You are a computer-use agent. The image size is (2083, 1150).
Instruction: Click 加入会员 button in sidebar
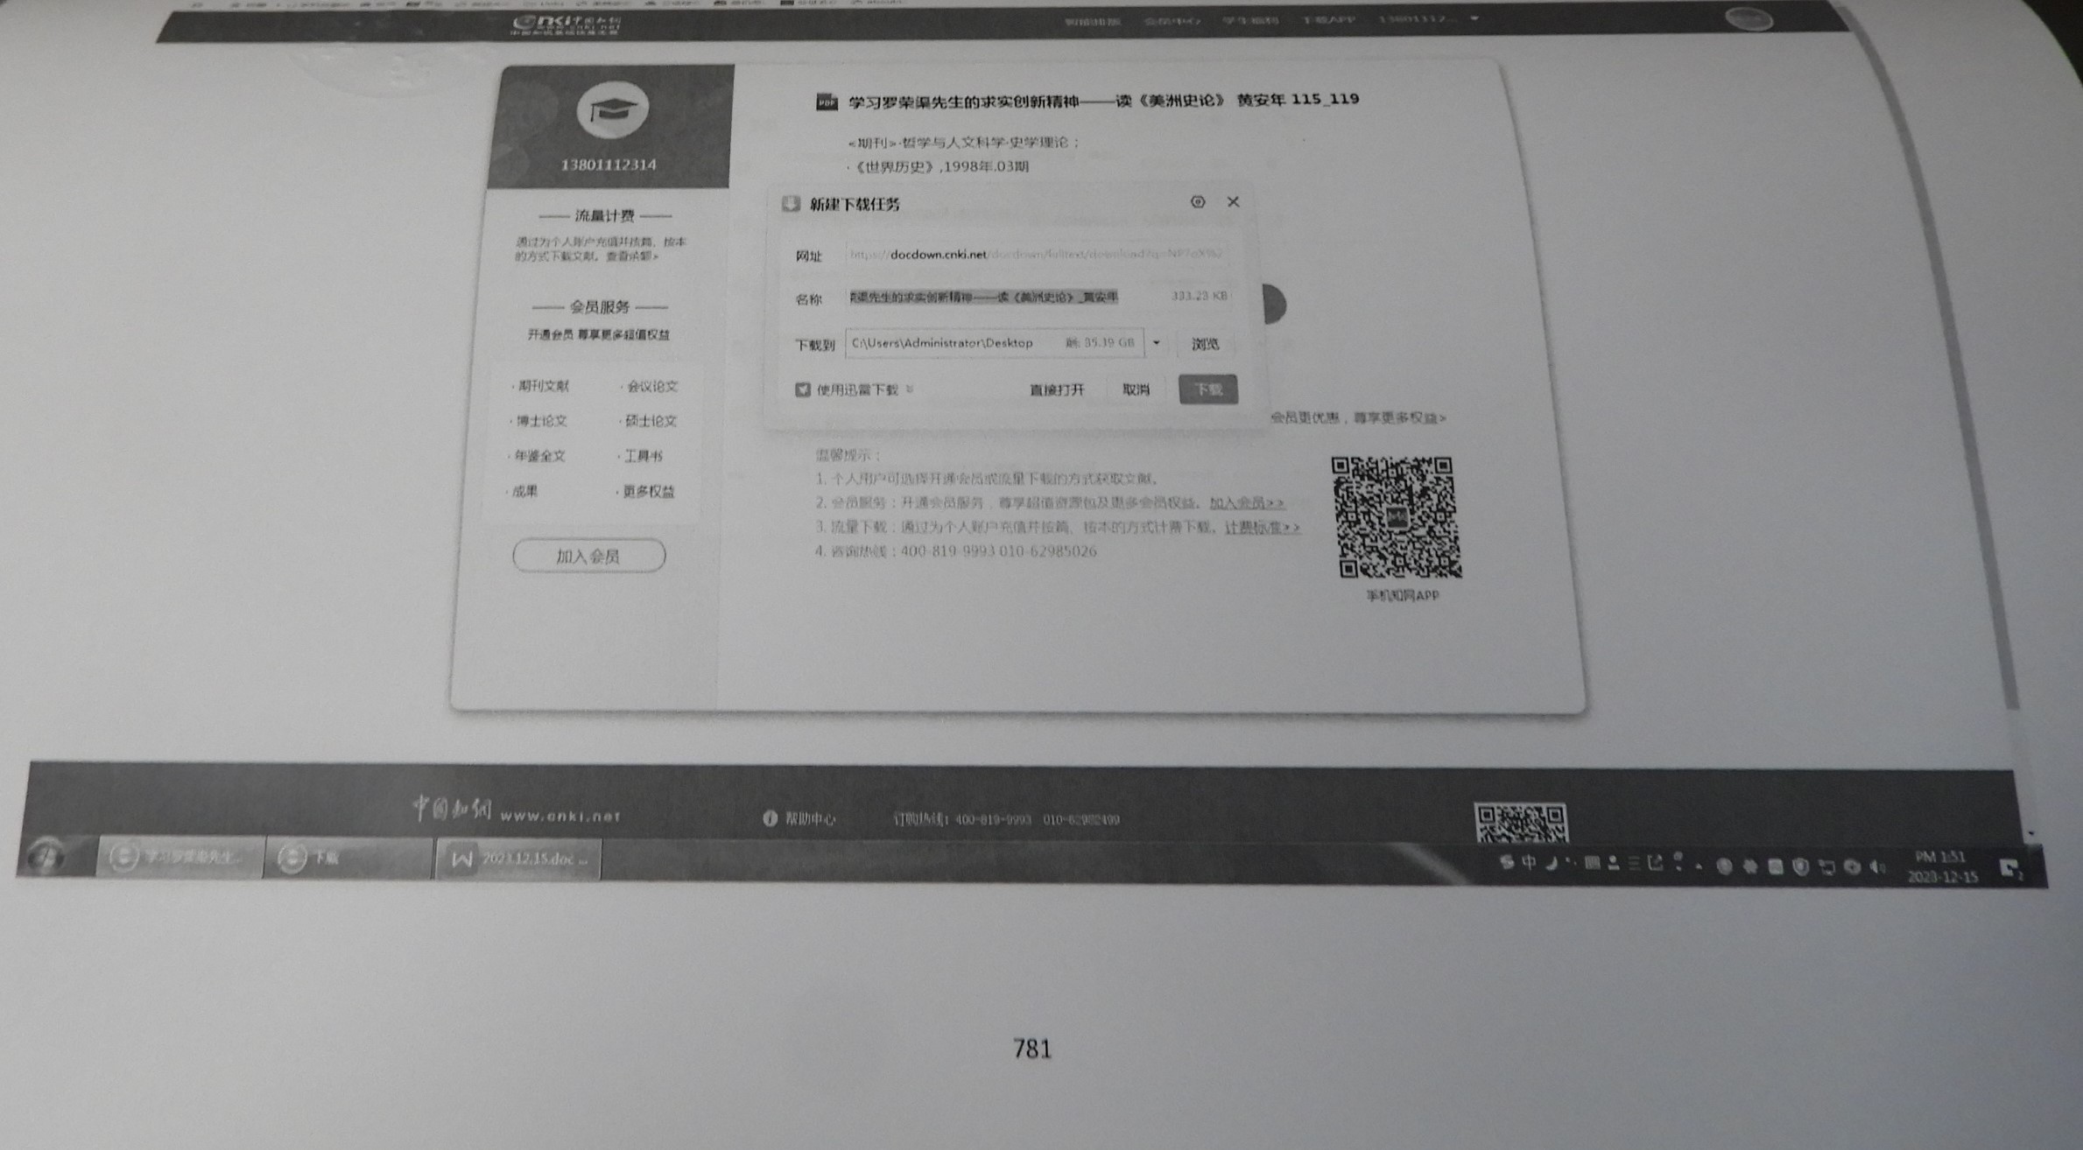click(x=589, y=556)
